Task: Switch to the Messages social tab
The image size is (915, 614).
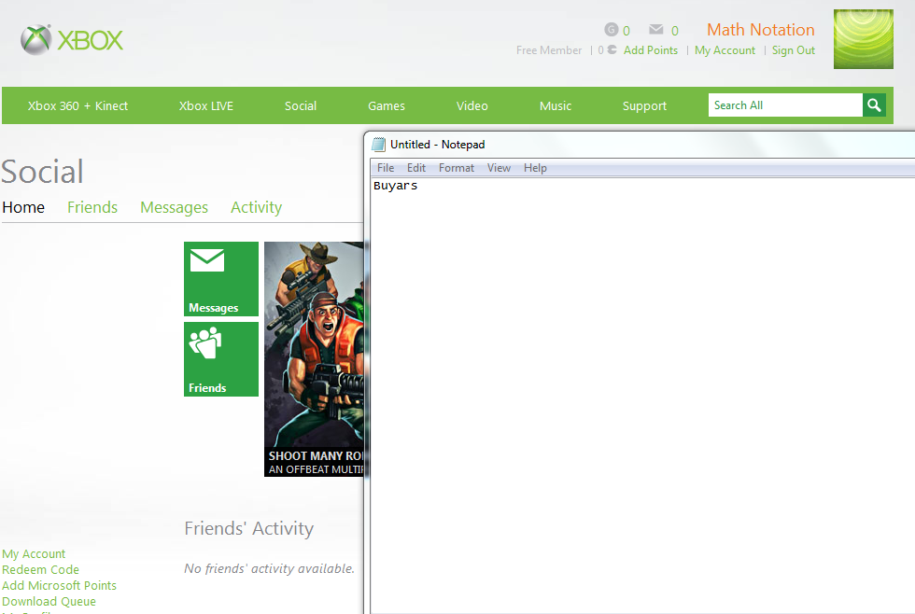Action: point(174,207)
